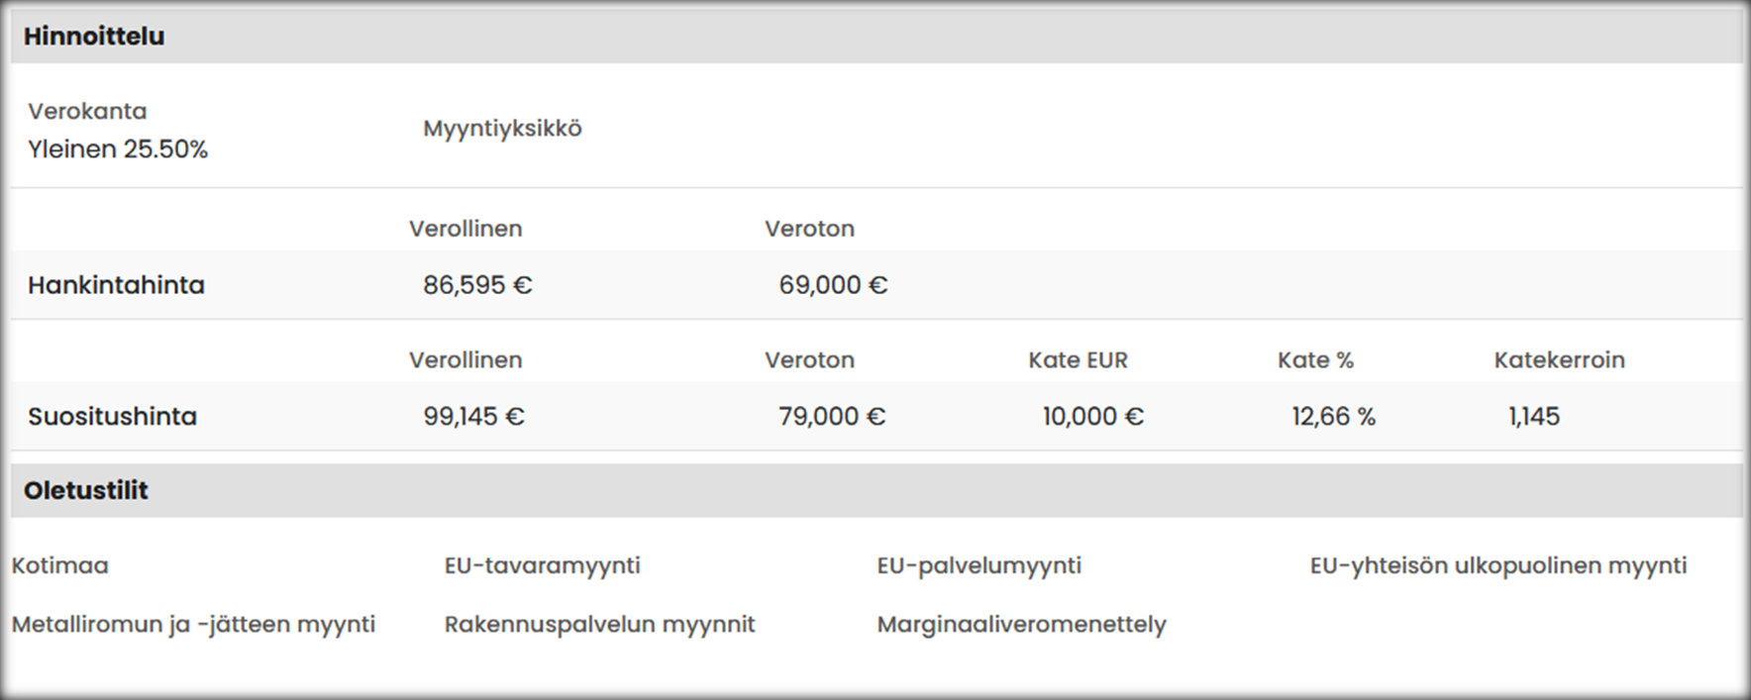This screenshot has height=700, width=1751.
Task: Click the Katekerroin value 1,145
Action: pyautogui.click(x=1534, y=416)
